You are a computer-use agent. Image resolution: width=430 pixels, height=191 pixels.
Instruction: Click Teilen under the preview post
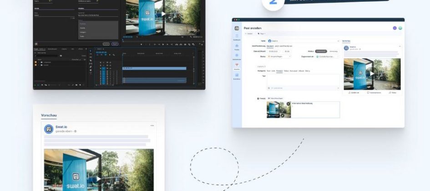(x=392, y=93)
